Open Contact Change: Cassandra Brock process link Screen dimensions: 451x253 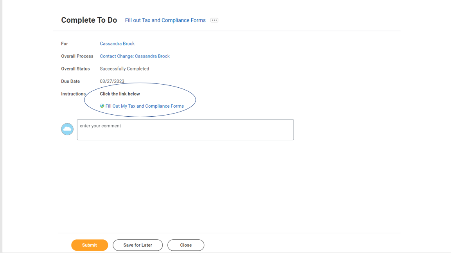tap(135, 56)
